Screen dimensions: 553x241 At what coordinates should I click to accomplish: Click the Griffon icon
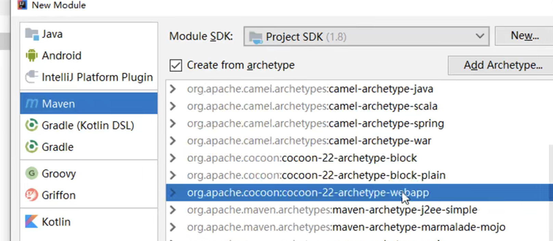tap(31, 195)
